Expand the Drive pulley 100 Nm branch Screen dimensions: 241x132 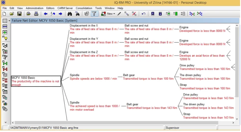tap(233, 67)
